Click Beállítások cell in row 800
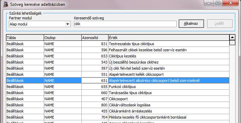241x123 pixels. click(25, 105)
